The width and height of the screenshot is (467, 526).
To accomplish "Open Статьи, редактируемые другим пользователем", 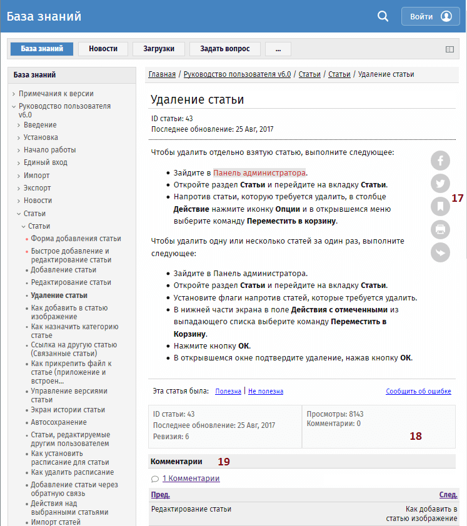I will point(71,439).
